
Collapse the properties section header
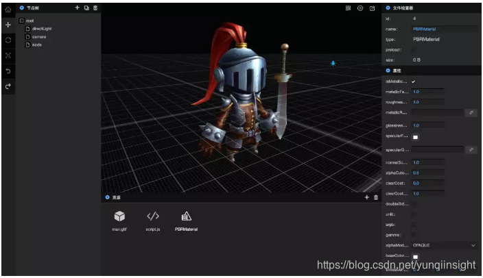388,71
